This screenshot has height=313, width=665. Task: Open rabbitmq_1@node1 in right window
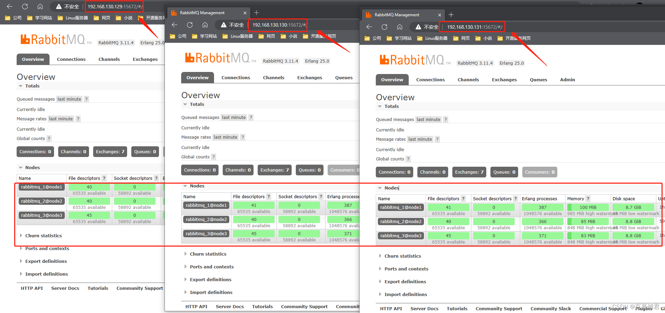(401, 208)
